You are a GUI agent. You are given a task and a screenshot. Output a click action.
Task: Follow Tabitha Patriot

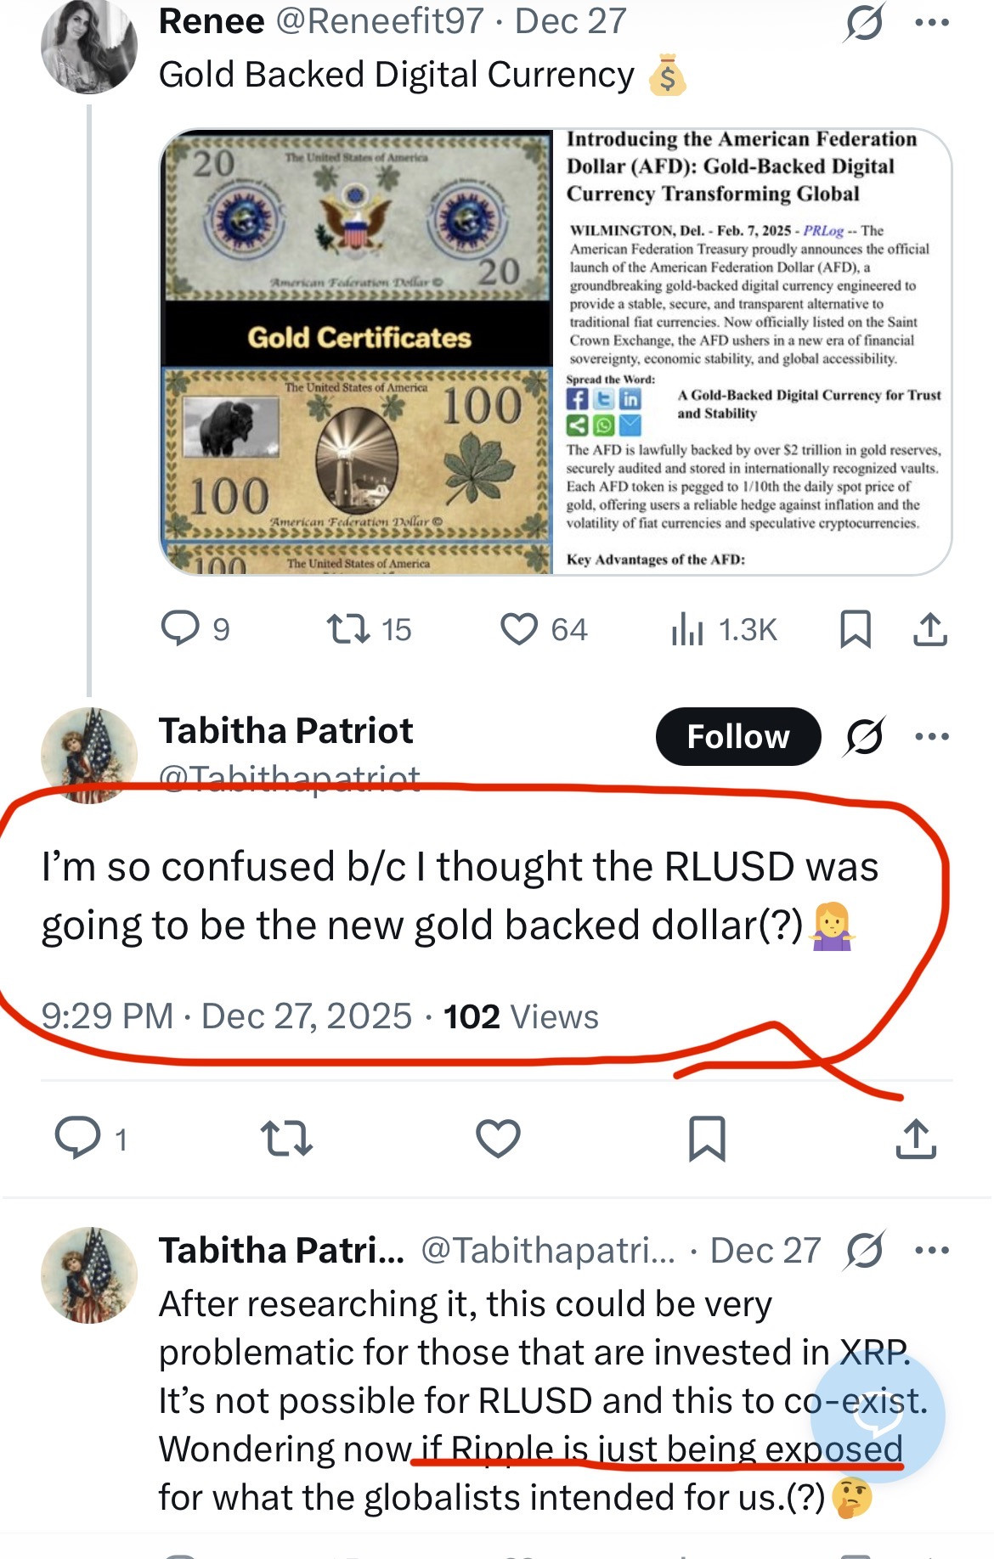[x=737, y=736]
